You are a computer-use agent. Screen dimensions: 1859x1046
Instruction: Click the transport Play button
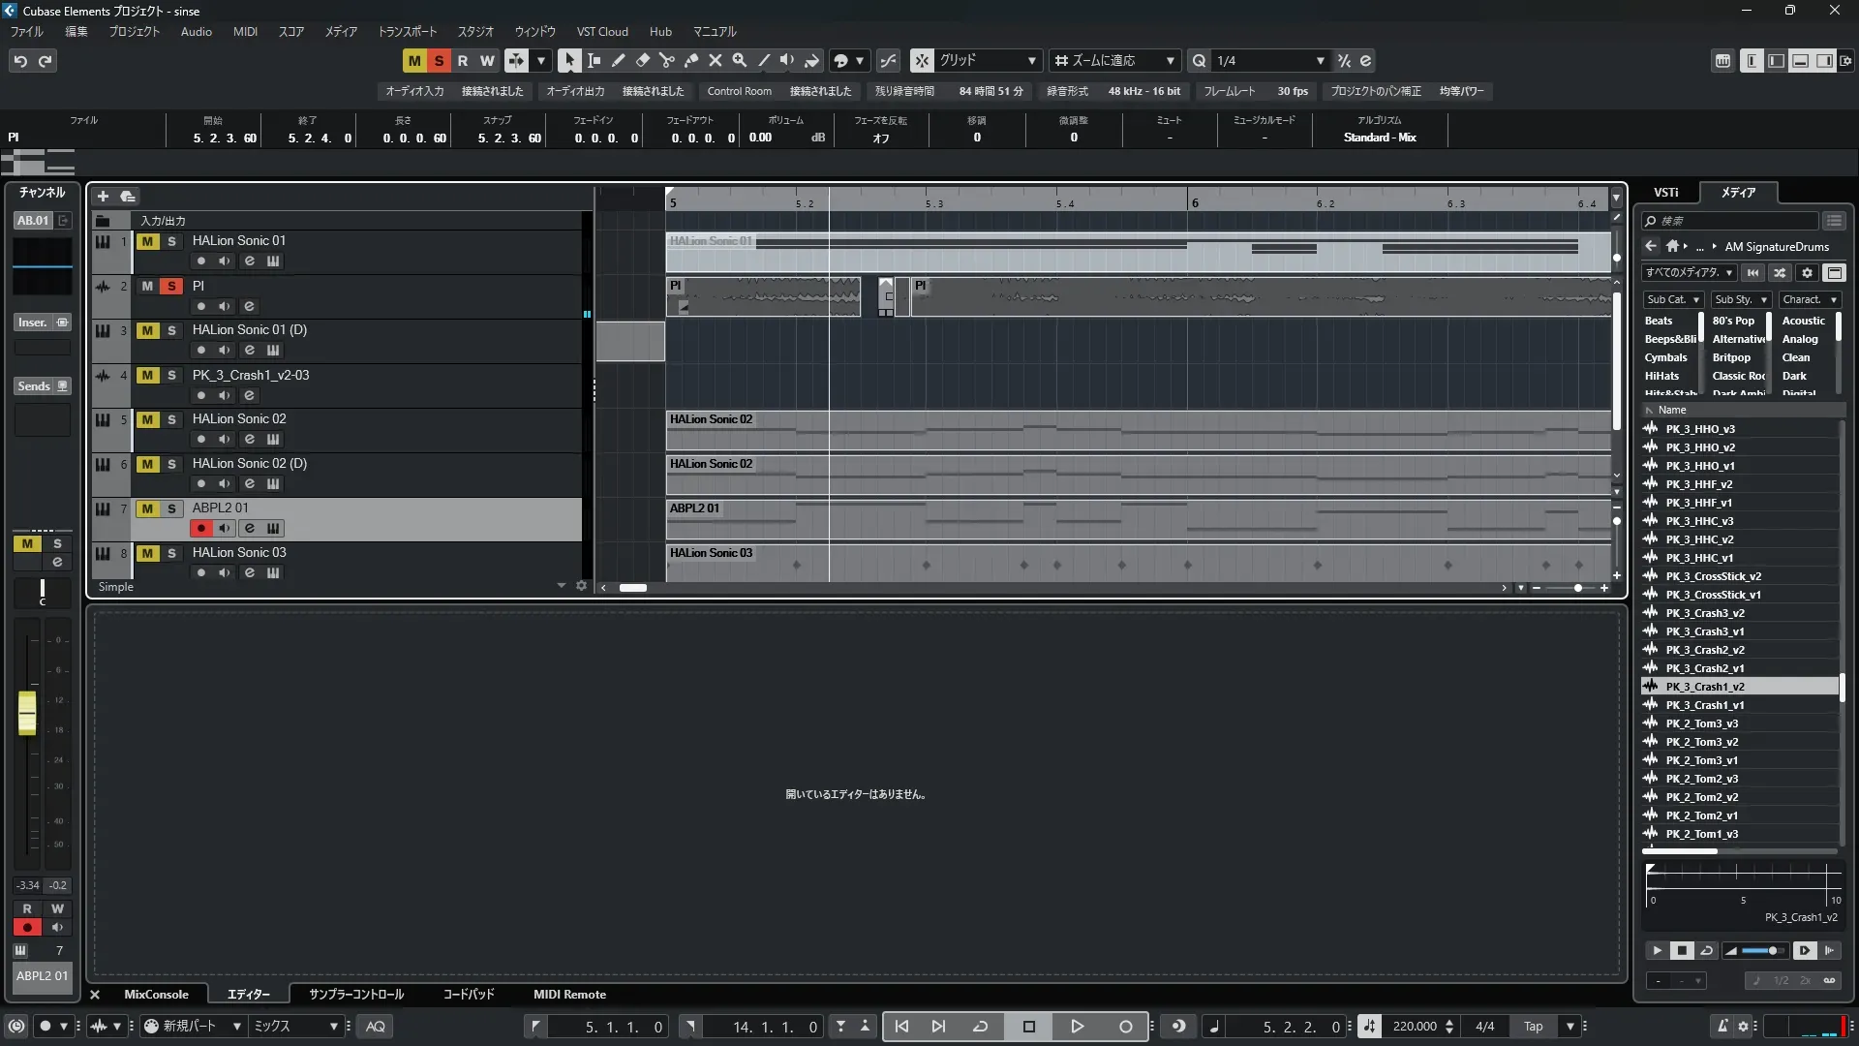coord(1077,1027)
